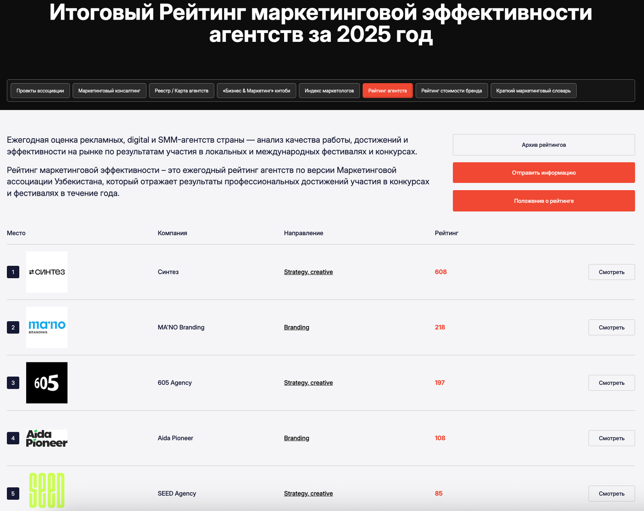Screen dimensions: 644x511
Task: Select the active Рейтинг агентств tab
Action: (388, 90)
